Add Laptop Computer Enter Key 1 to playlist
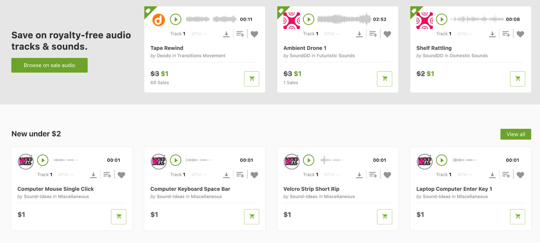 click(x=506, y=175)
